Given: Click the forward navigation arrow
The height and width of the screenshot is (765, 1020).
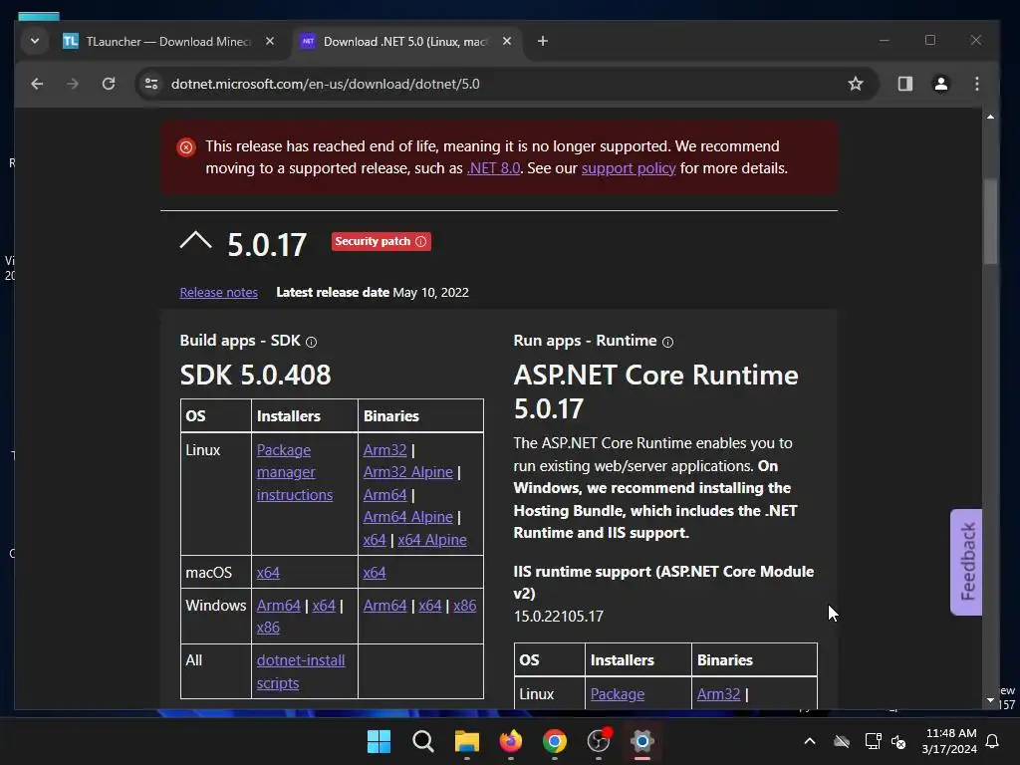Looking at the screenshot, I should pos(72,84).
